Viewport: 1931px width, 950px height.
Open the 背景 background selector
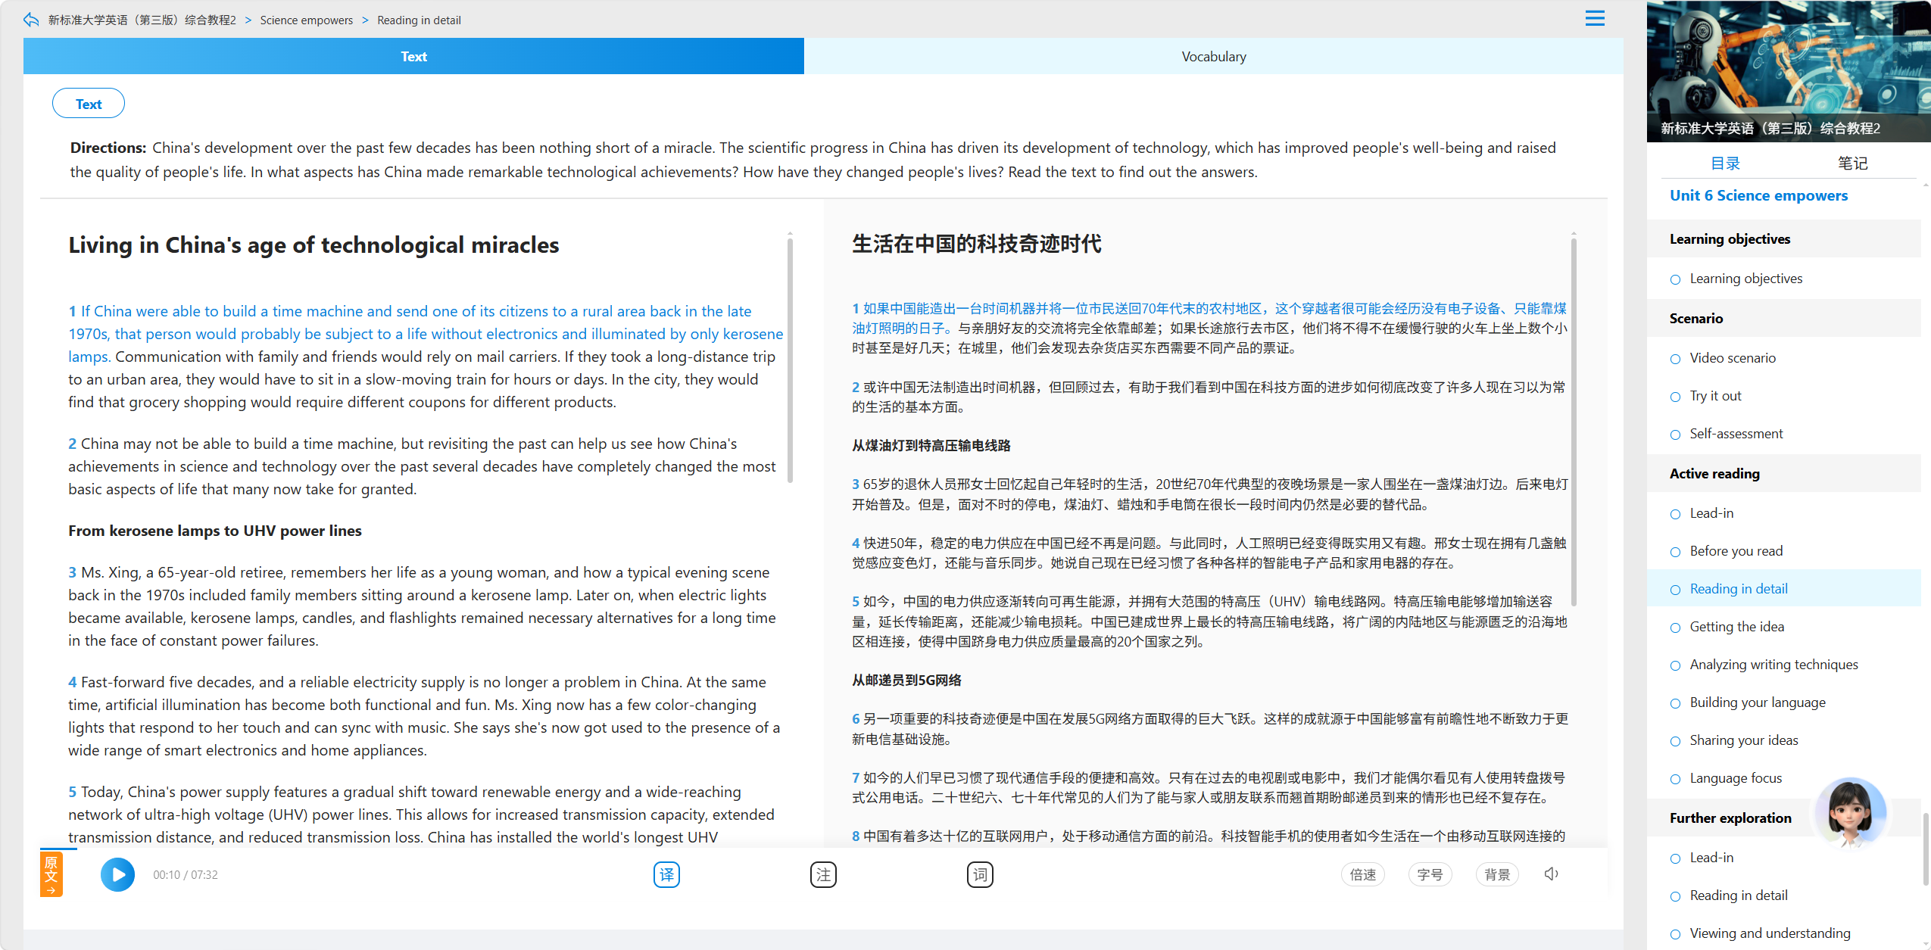1497,874
